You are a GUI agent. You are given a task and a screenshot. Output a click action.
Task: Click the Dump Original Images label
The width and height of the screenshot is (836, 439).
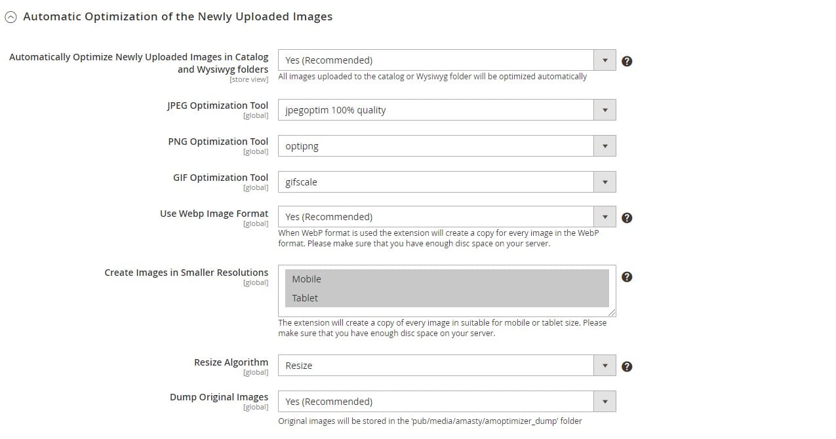click(x=219, y=397)
